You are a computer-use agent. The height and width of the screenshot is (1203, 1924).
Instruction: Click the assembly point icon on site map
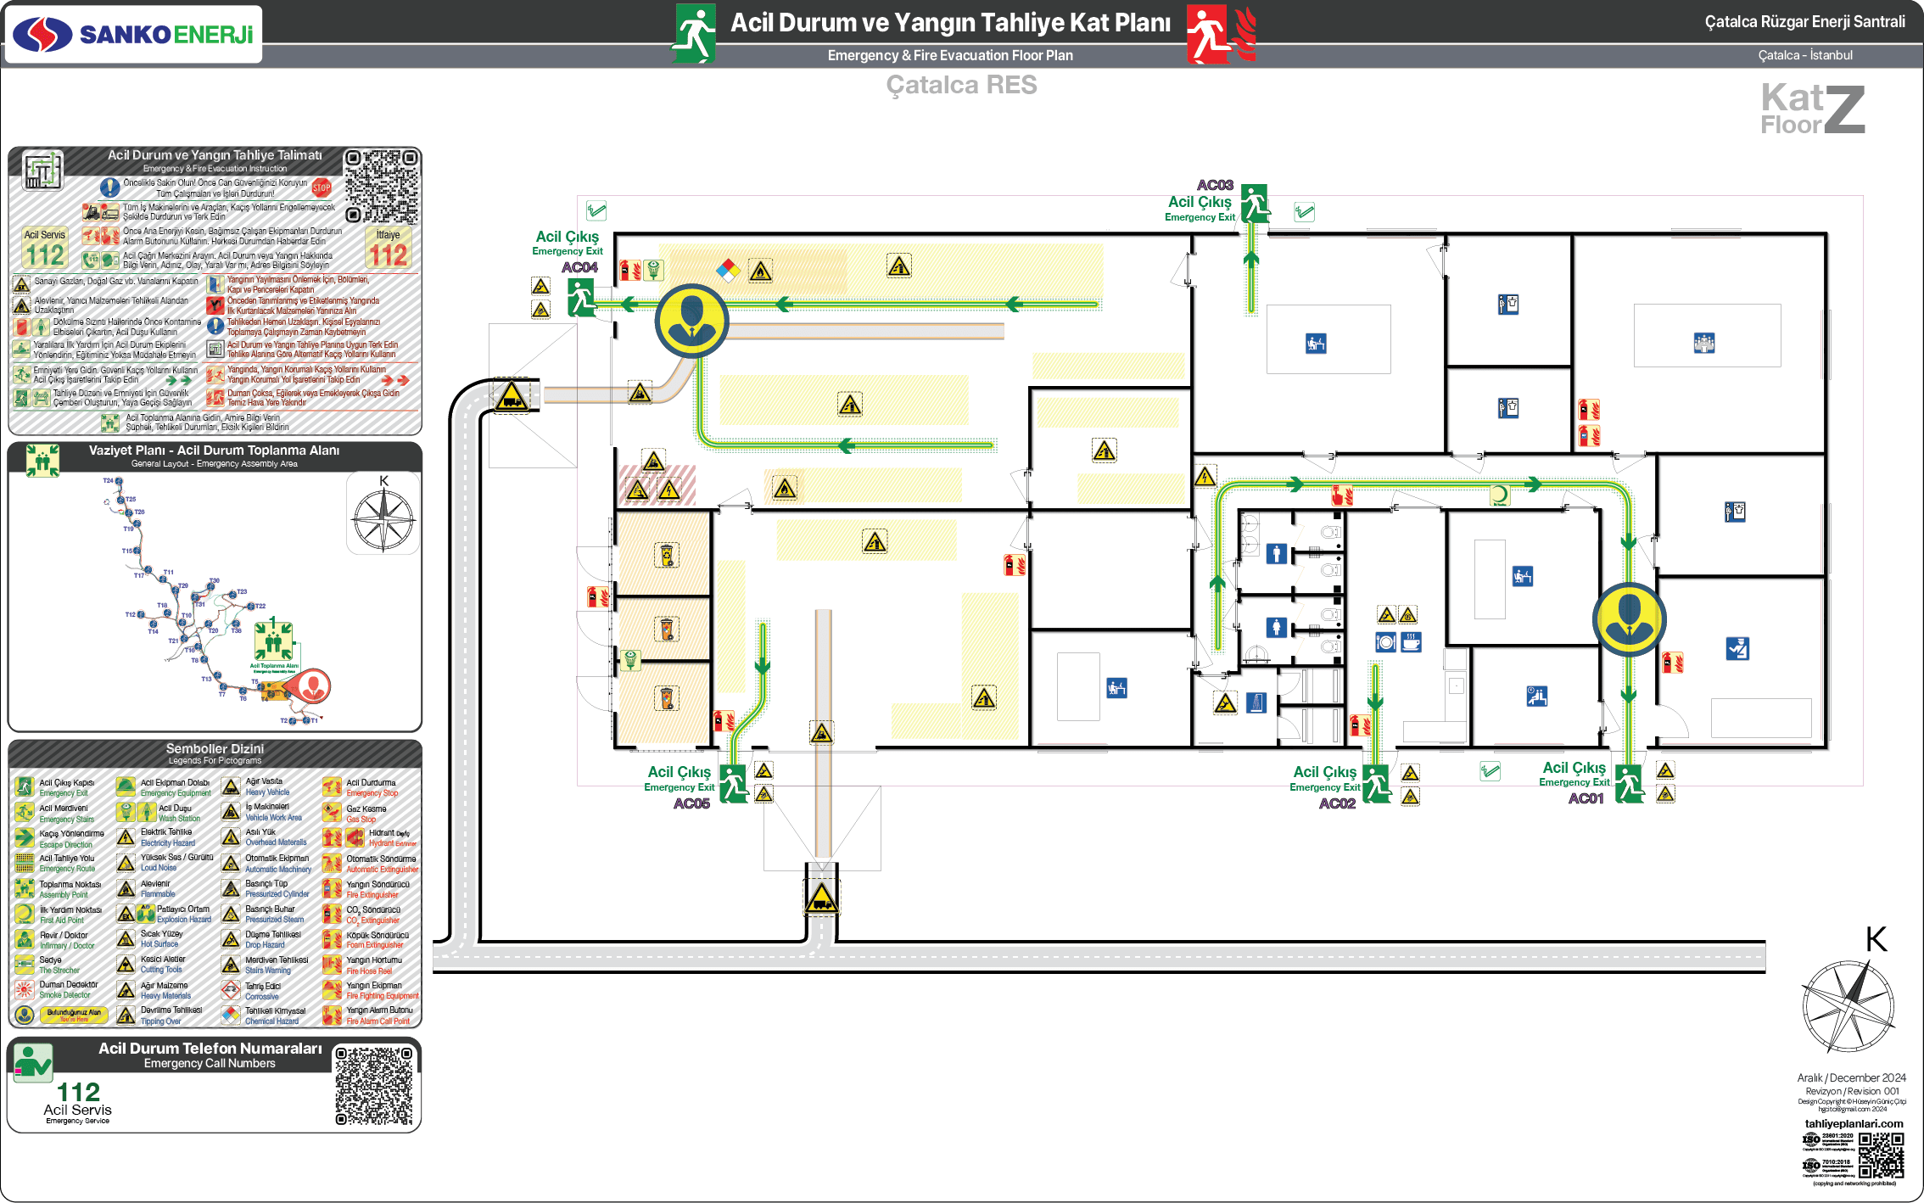click(274, 641)
